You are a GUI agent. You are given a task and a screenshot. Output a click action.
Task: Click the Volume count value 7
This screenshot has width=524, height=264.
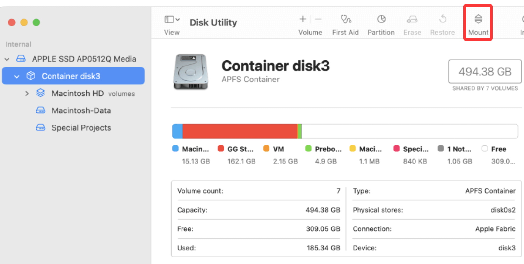tap(338, 191)
